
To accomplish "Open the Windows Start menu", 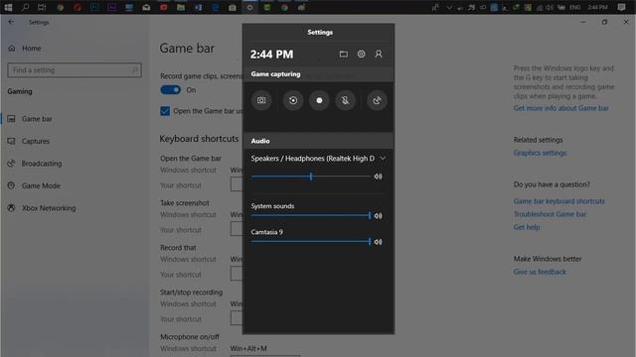I will tap(8, 7).
